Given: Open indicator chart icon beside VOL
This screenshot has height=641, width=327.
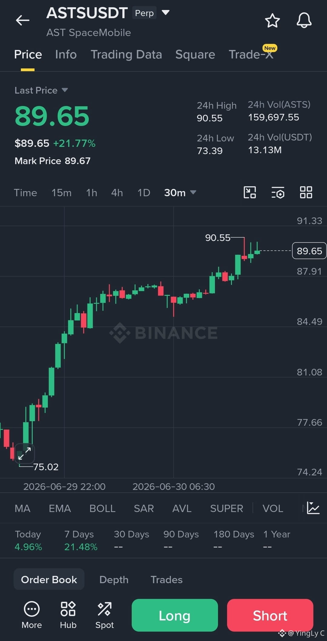Looking at the screenshot, I should [313, 508].
